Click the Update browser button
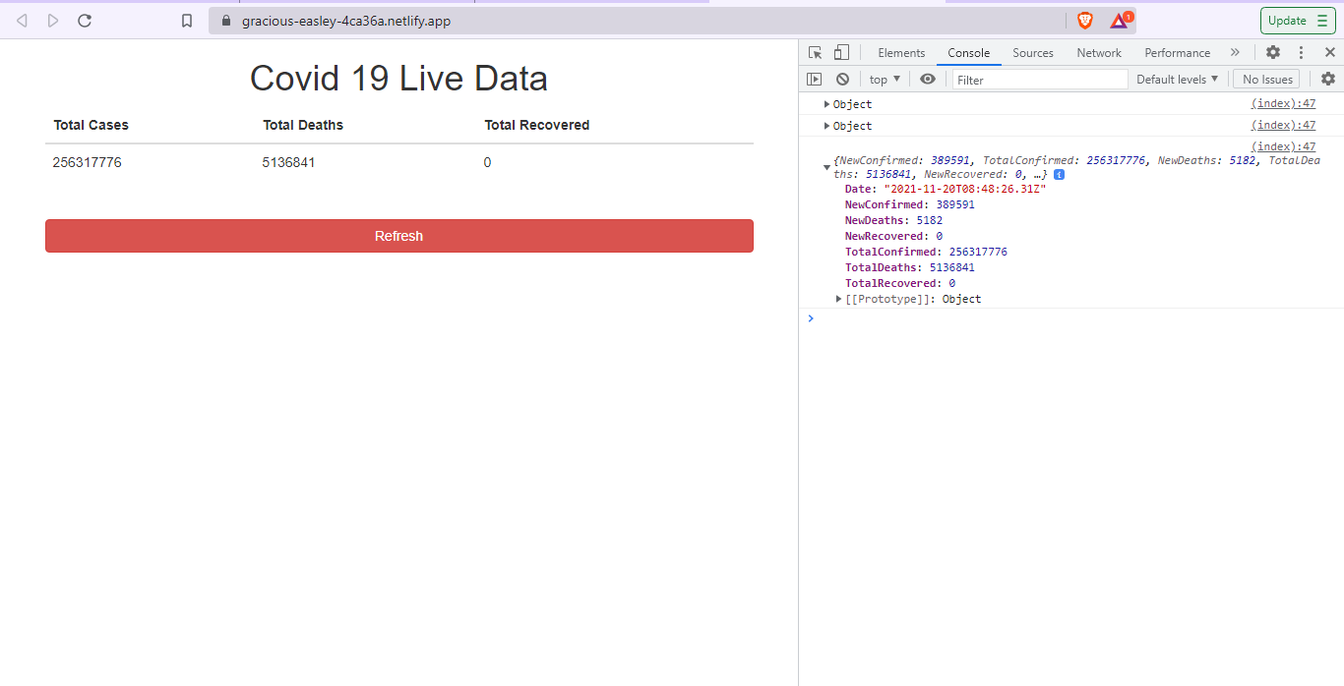1344x686 pixels. 1298,21
